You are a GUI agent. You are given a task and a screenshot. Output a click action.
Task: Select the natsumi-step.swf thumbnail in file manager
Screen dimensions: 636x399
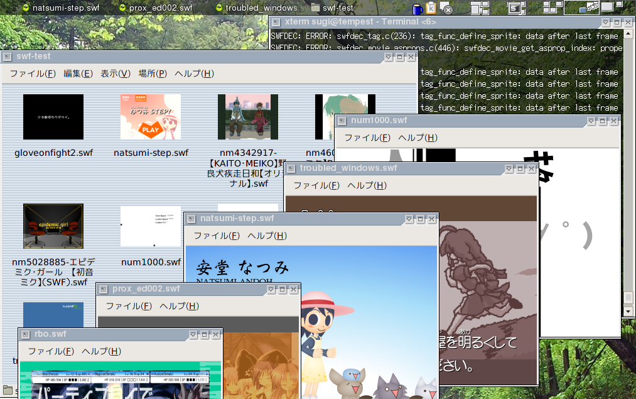[151, 117]
